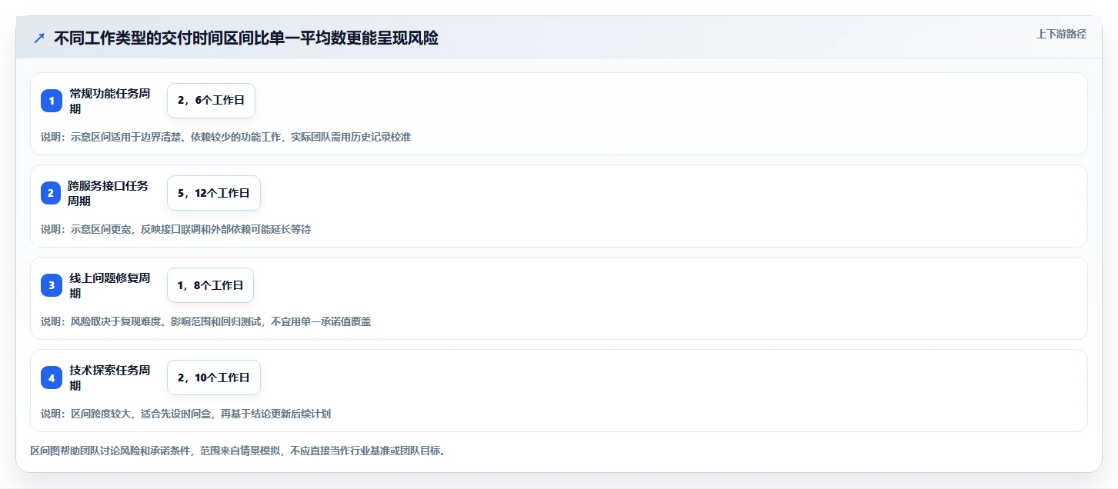This screenshot has height=489, width=1118.
Task: Click the 2，10个工作日 value chip
Action: (x=214, y=378)
